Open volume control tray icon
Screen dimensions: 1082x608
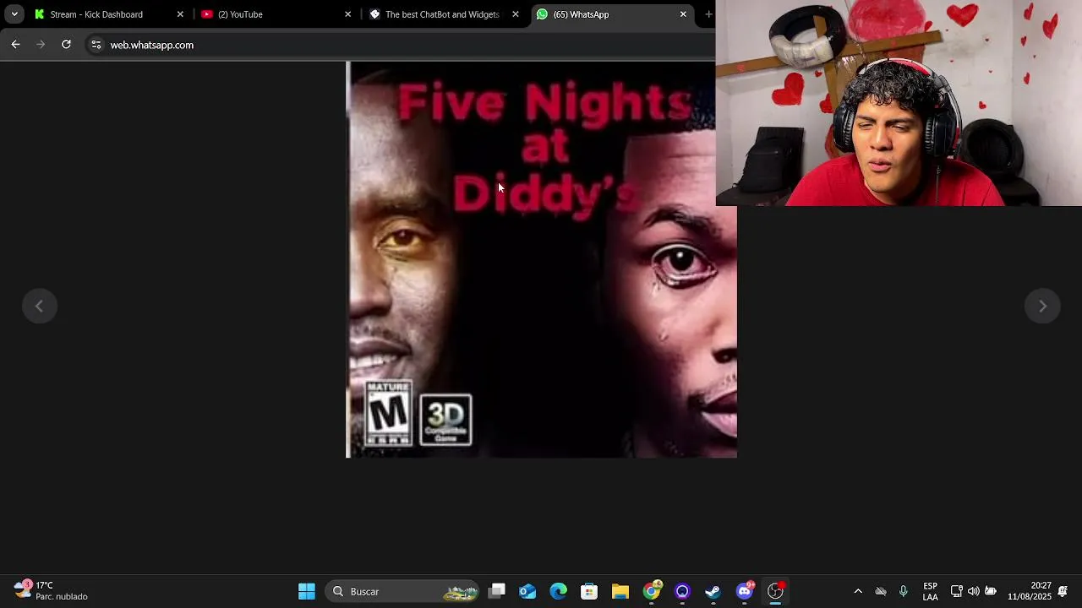click(x=973, y=591)
